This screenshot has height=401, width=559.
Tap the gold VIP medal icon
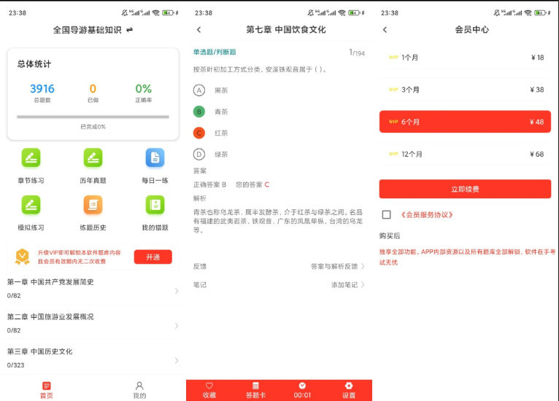pos(22,257)
